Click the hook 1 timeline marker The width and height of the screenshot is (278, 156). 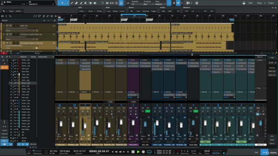(x=124, y=19)
